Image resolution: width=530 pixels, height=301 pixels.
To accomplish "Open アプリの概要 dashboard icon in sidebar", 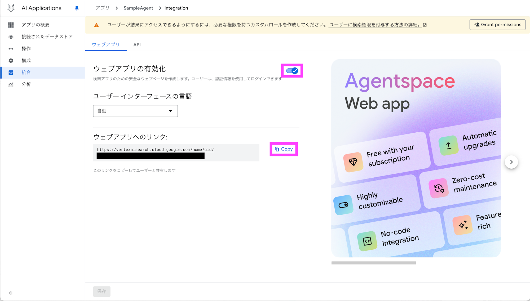I will pyautogui.click(x=11, y=25).
